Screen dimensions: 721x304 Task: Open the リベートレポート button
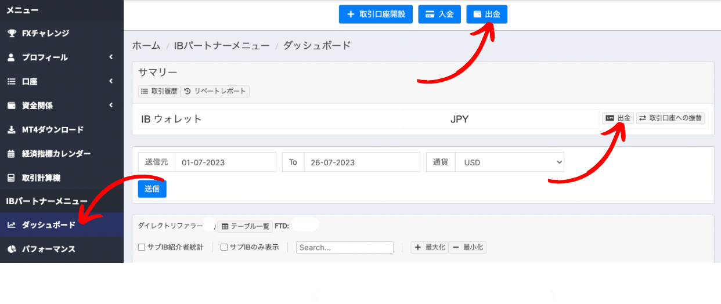pos(215,91)
